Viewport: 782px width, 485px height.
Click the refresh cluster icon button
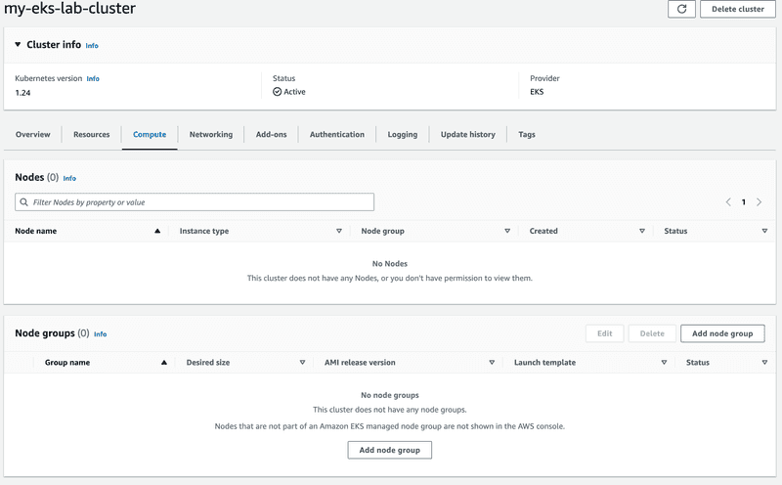(681, 9)
